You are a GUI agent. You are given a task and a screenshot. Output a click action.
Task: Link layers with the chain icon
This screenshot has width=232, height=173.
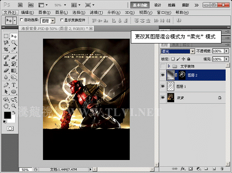175,168
